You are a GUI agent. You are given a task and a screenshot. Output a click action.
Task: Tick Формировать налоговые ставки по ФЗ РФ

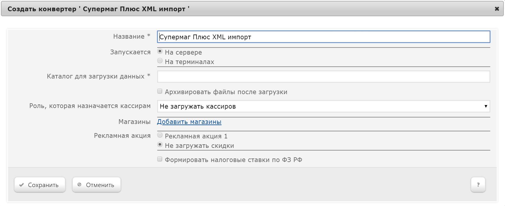pos(160,159)
